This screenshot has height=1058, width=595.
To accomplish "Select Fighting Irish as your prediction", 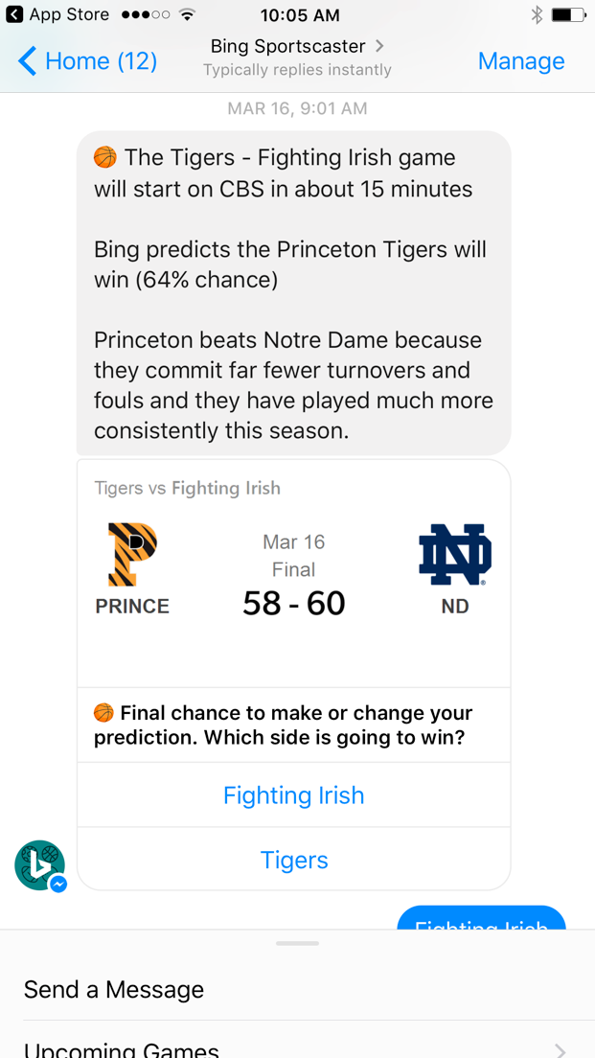I will click(x=293, y=794).
